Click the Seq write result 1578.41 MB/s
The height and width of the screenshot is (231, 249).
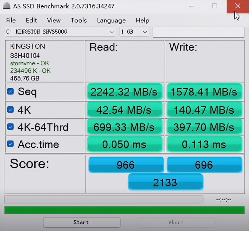click(204, 92)
